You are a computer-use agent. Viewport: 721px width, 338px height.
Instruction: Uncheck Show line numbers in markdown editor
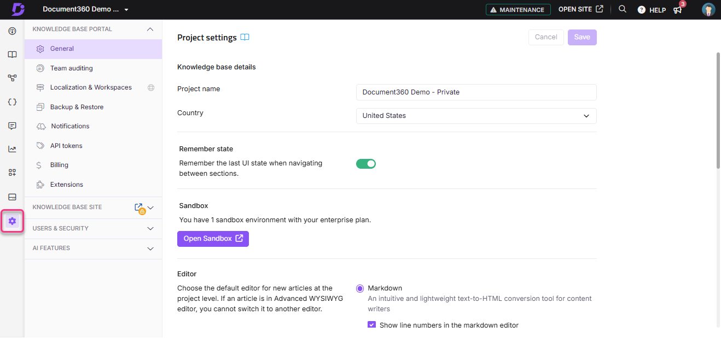coord(372,325)
